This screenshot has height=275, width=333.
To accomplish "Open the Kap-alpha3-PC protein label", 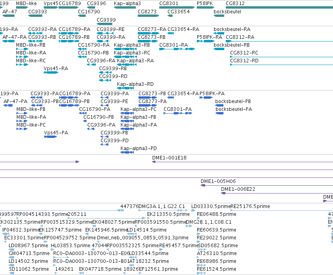I will point(139,109).
